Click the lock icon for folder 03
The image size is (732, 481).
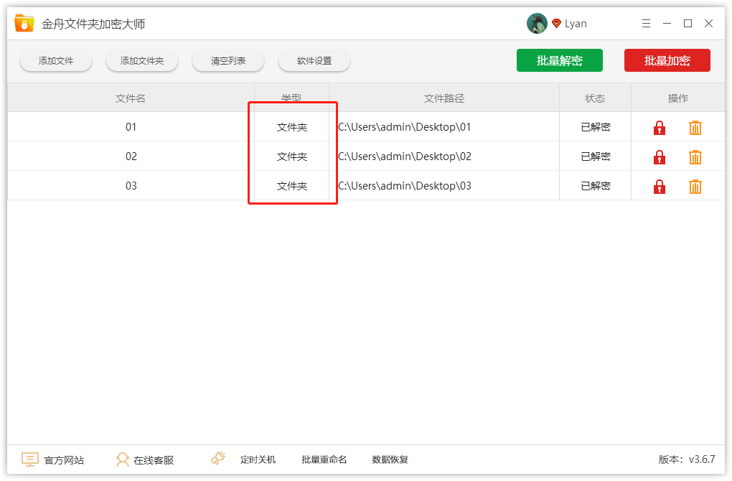[x=660, y=187]
